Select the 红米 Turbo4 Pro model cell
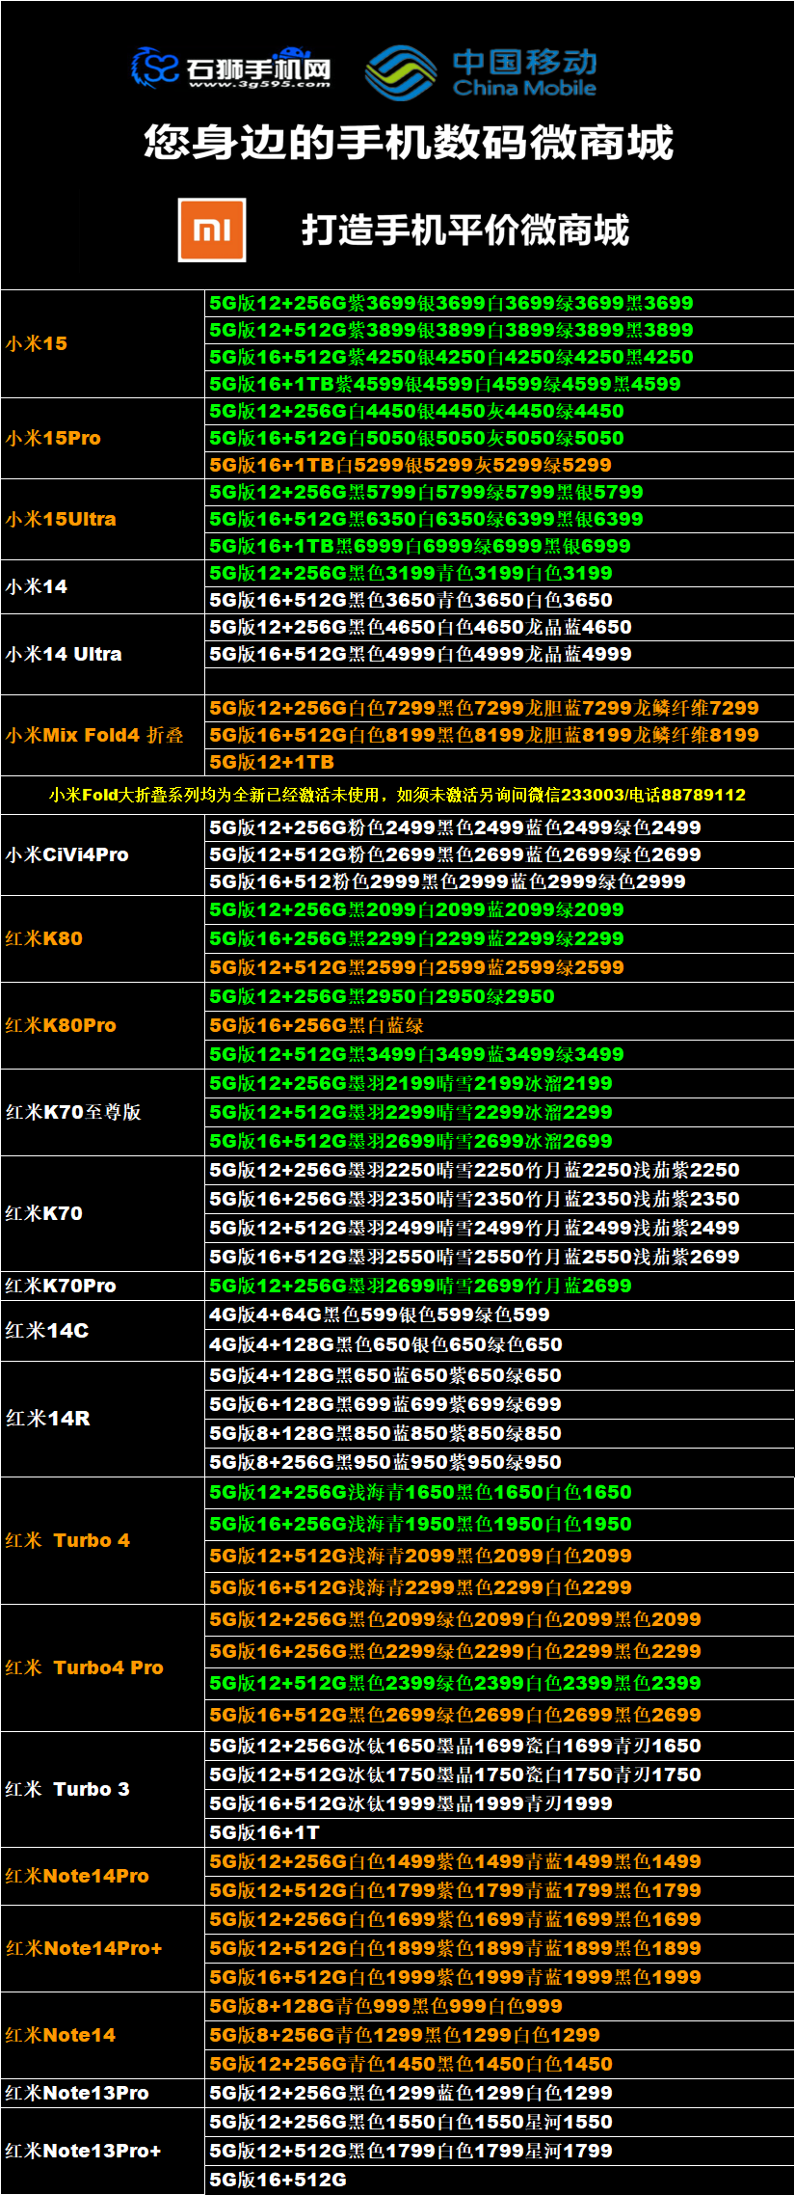Image resolution: width=795 pixels, height=2195 pixels. (102, 1667)
